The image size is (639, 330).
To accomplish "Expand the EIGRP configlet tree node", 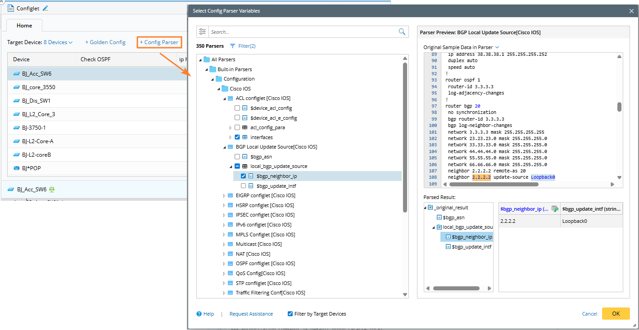I will coord(224,196).
